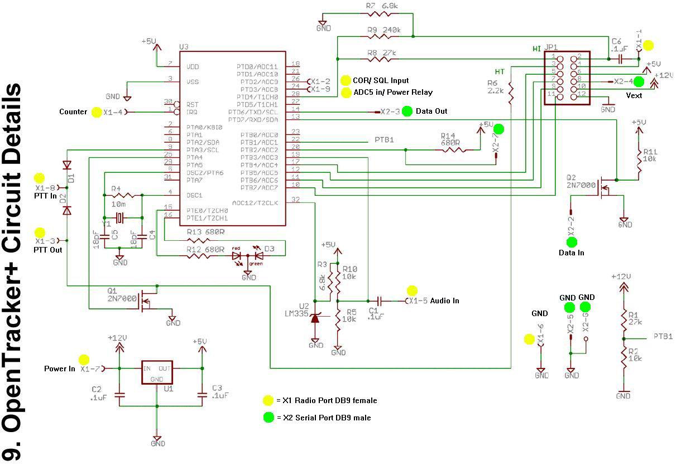Click the R9 240k resistor label
The image size is (681, 470).
tap(384, 30)
